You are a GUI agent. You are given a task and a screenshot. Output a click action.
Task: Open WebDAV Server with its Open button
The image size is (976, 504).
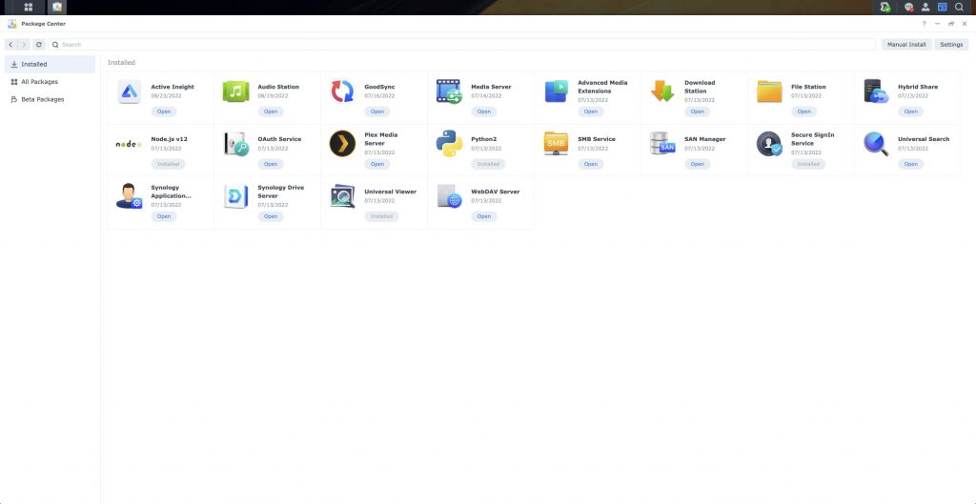coord(483,216)
